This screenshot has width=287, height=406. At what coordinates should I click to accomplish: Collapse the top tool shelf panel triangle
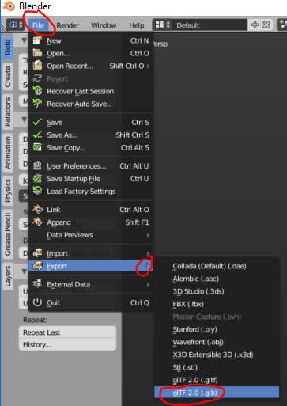pyautogui.click(x=25, y=40)
